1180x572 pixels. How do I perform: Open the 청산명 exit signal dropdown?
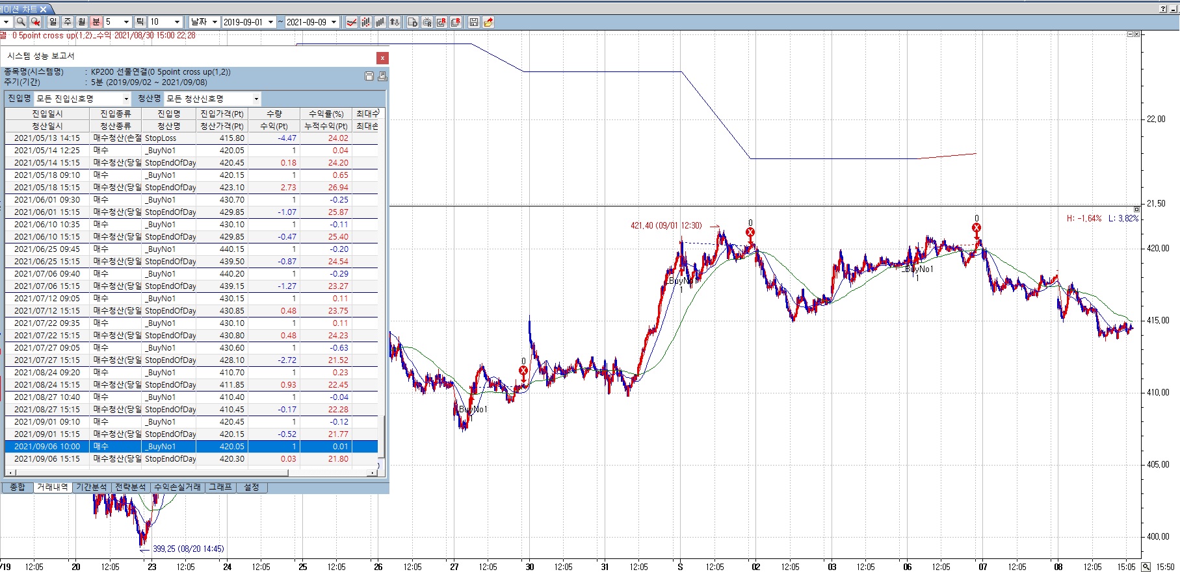tap(256, 99)
